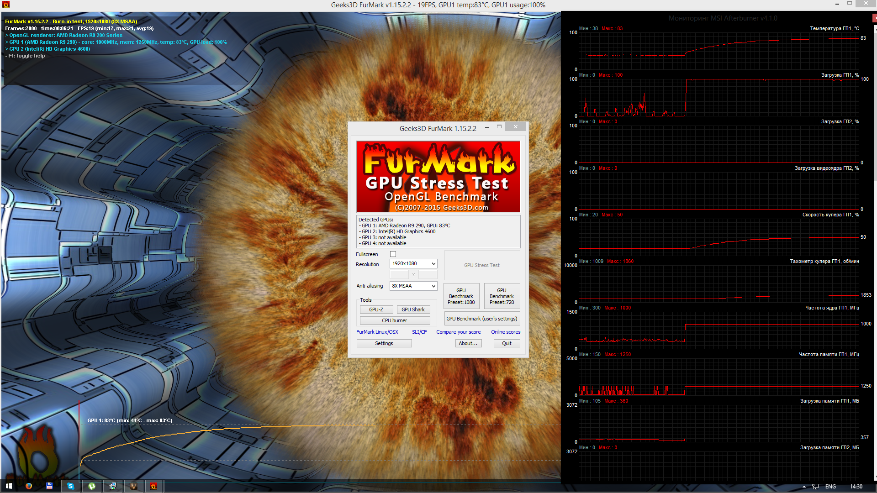This screenshot has width=877, height=493.
Task: Launch Firefox from the taskbar
Action: 29,486
